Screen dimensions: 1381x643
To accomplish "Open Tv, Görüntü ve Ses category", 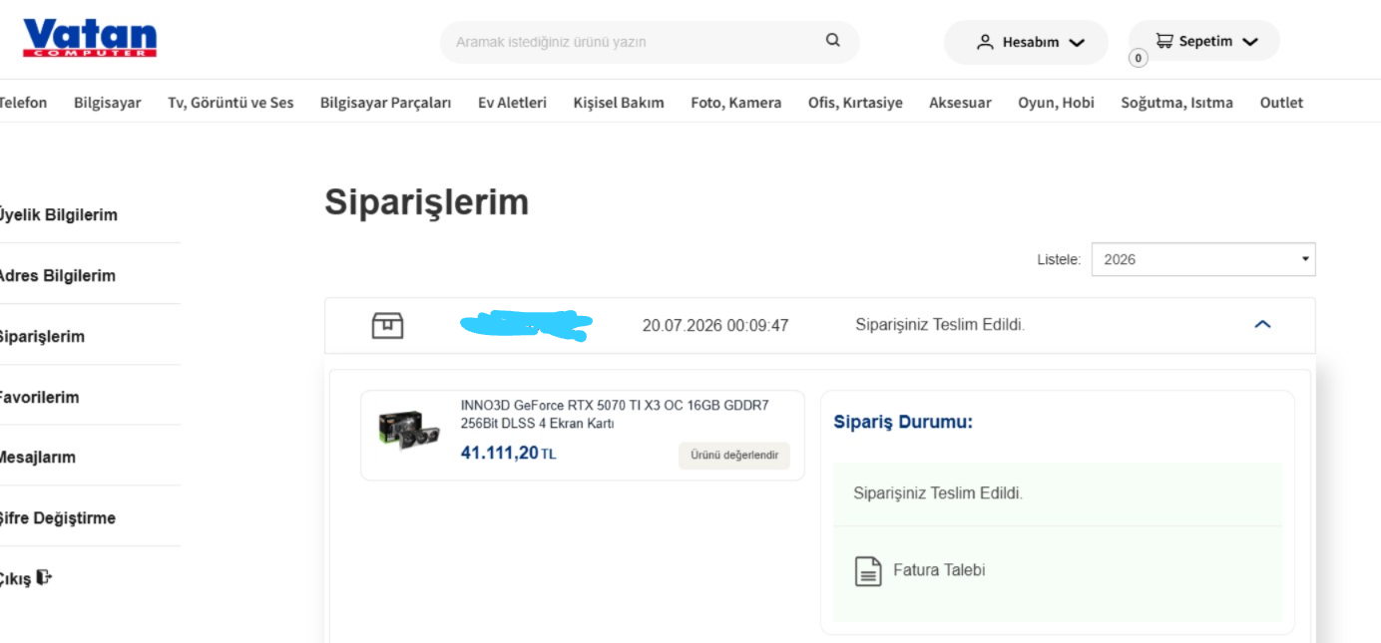I will point(230,103).
